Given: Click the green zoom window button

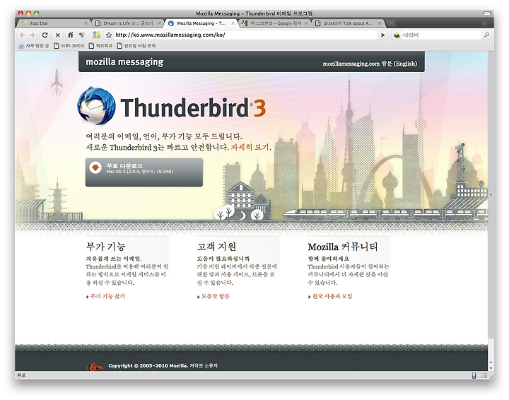Looking at the screenshot, I should coord(37,13).
